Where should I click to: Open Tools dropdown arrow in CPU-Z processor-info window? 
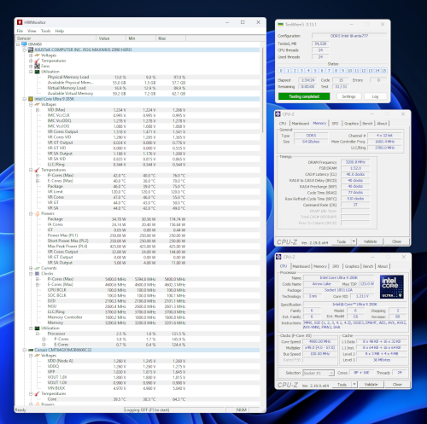[x=354, y=385]
